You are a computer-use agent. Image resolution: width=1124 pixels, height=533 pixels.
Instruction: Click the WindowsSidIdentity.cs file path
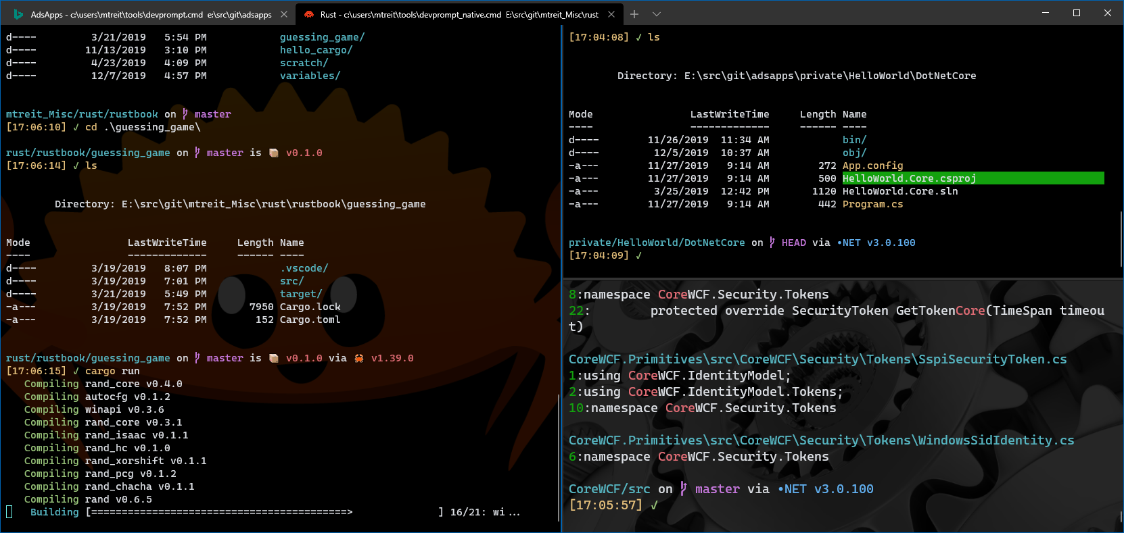coord(822,440)
